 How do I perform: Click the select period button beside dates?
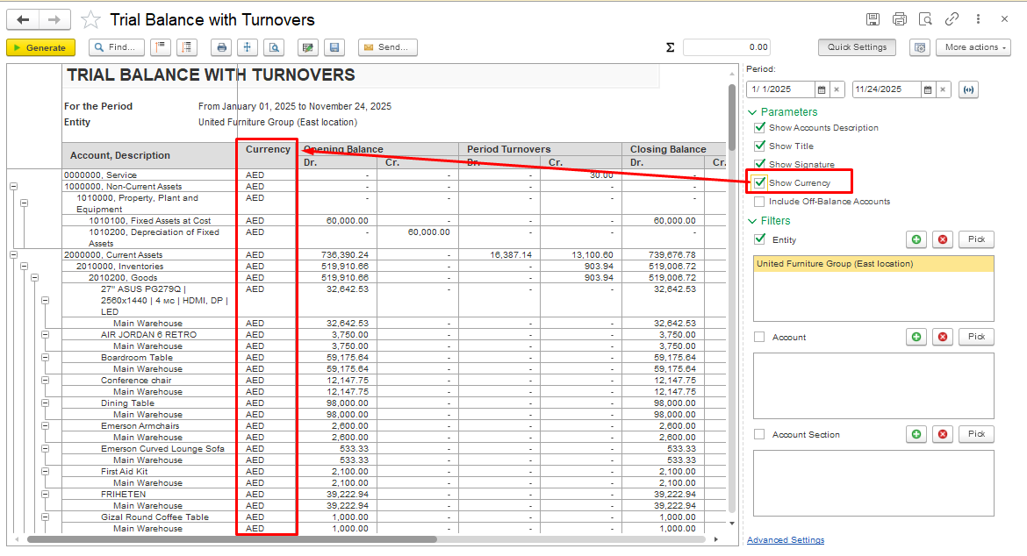point(968,89)
